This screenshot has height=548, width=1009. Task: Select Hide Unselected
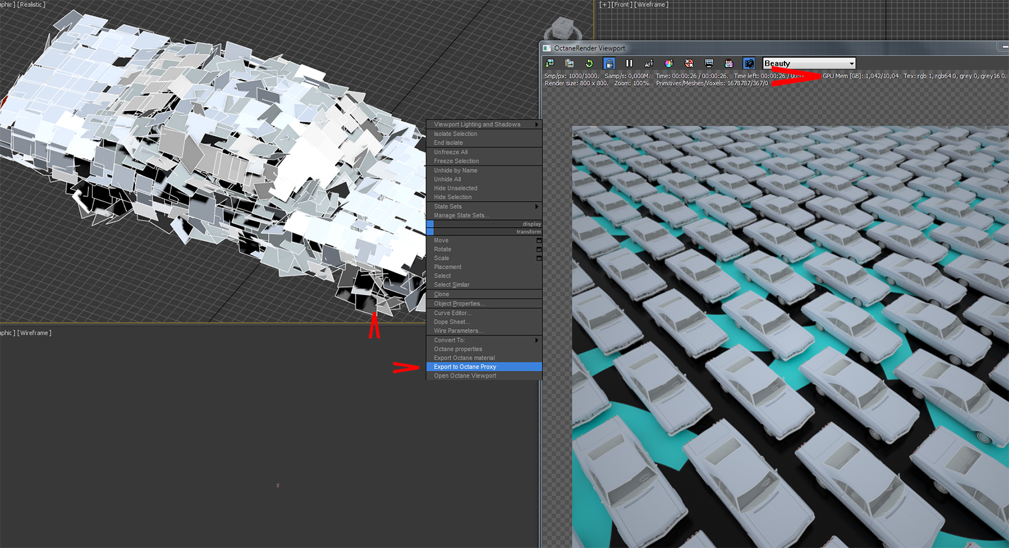(x=484, y=188)
